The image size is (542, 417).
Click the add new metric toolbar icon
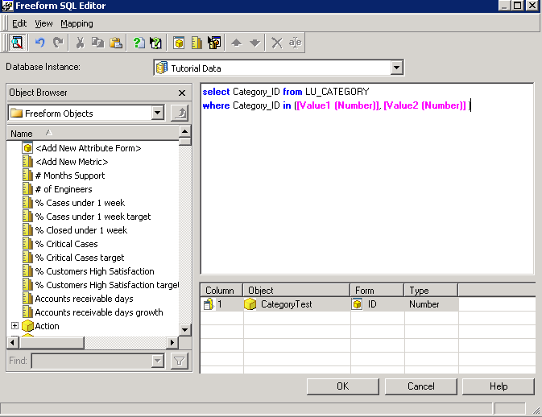click(x=197, y=43)
